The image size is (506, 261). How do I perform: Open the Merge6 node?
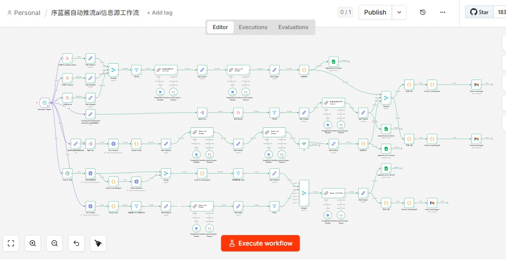pyautogui.click(x=114, y=70)
